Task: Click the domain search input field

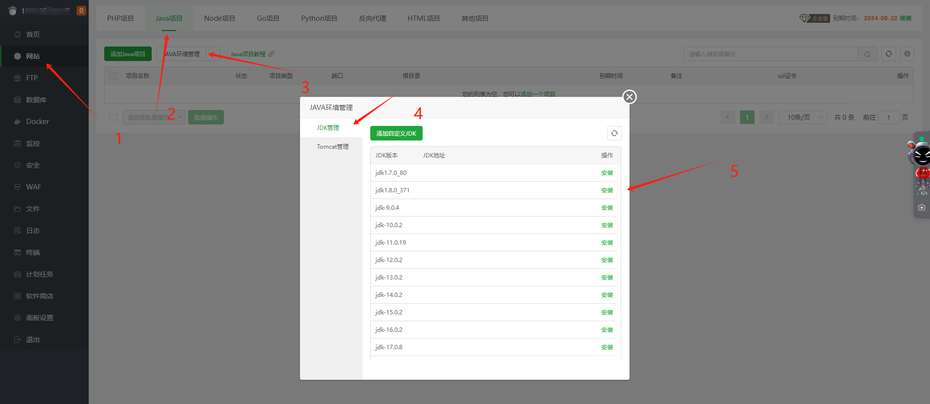Action: pyautogui.click(x=770, y=54)
